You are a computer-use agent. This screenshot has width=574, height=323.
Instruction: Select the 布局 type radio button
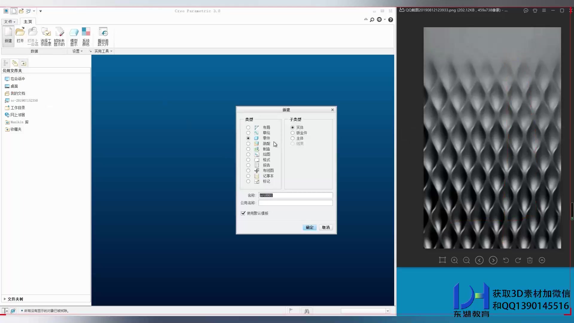(x=248, y=127)
